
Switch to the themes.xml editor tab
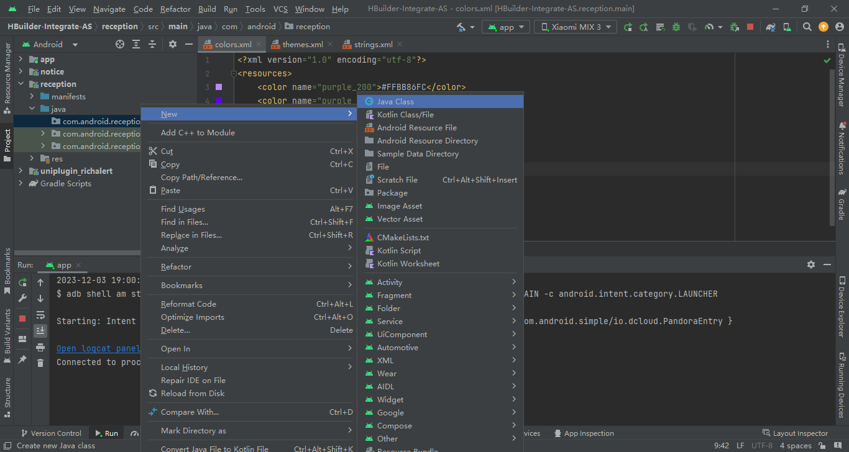302,44
